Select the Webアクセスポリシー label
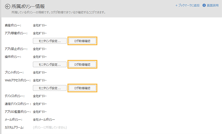The image size is (222, 134). click(18, 80)
